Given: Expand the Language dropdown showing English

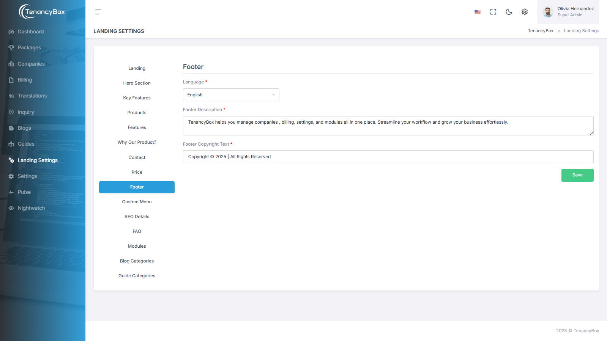Looking at the screenshot, I should click(231, 95).
